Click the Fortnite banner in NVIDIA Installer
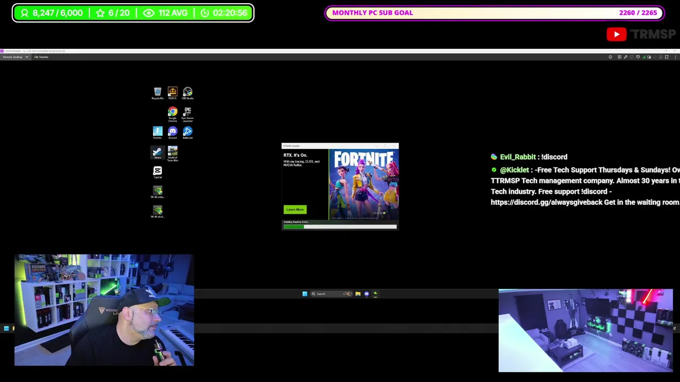This screenshot has height=382, width=680. click(363, 184)
